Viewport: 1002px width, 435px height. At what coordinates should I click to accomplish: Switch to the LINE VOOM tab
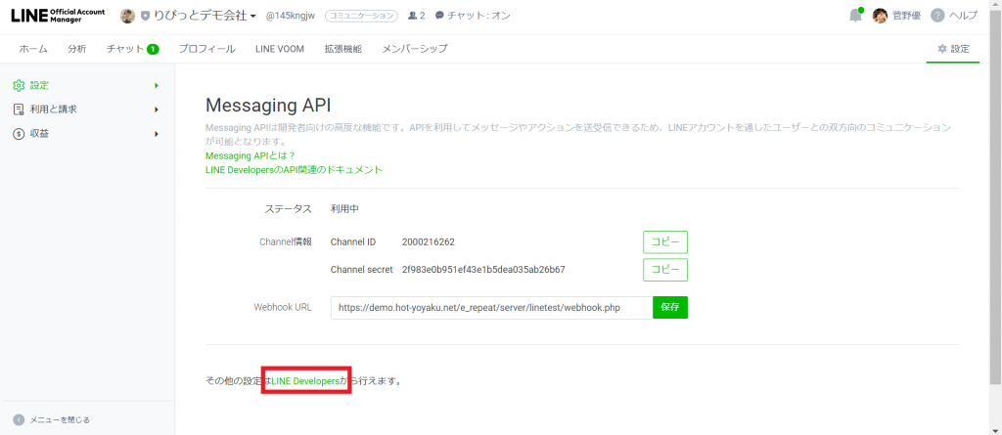279,49
